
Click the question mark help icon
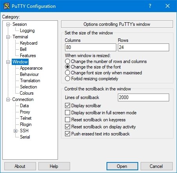coord(150,6)
